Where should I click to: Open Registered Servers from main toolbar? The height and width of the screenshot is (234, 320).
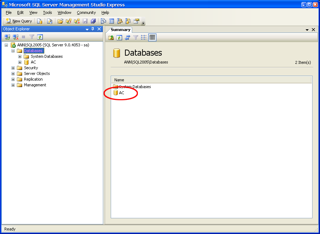(x=104, y=21)
